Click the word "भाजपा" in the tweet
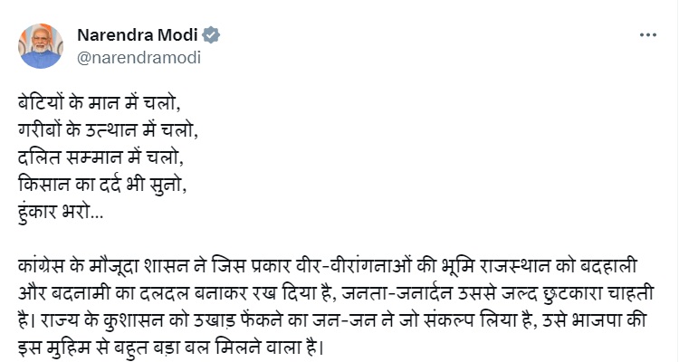This screenshot has height=362, width=679. click(612, 320)
